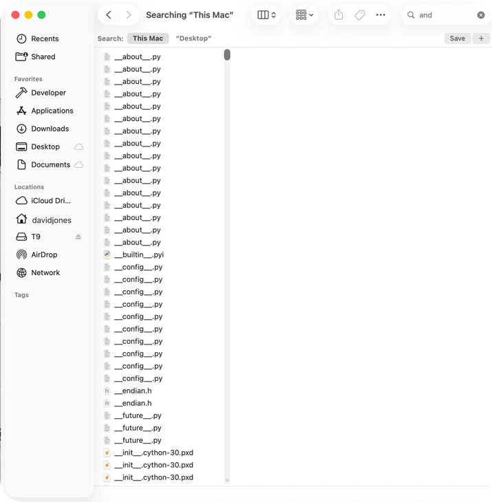Add search criteria with the plus button
The height and width of the screenshot is (502, 492).
click(481, 39)
